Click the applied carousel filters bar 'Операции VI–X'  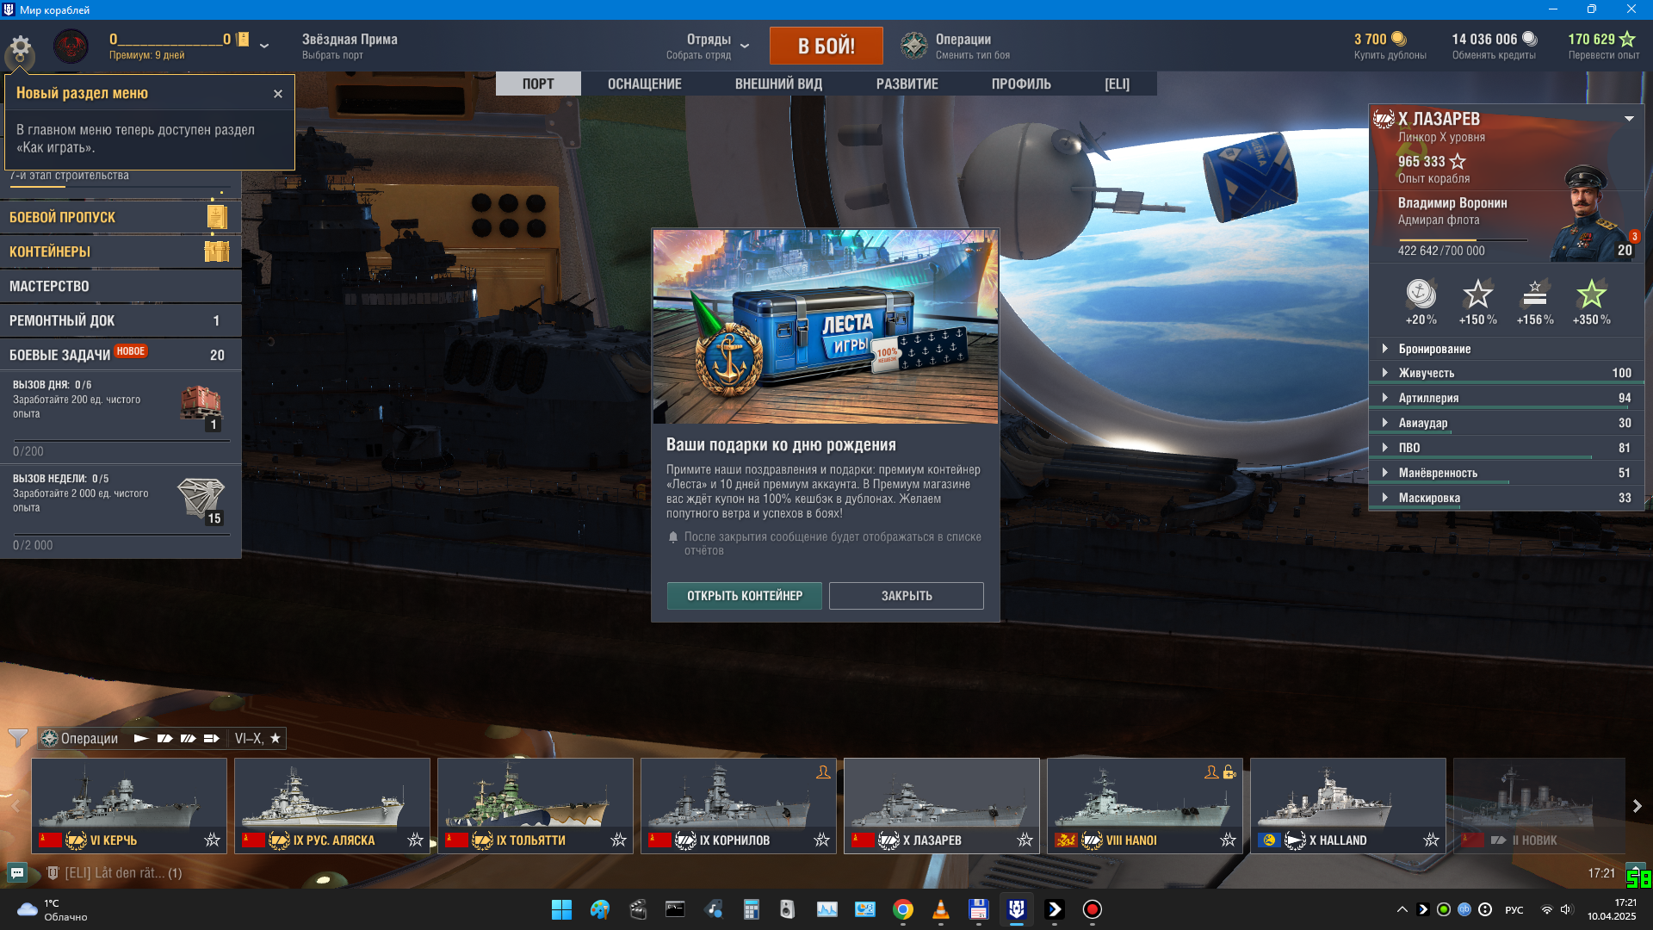(162, 738)
